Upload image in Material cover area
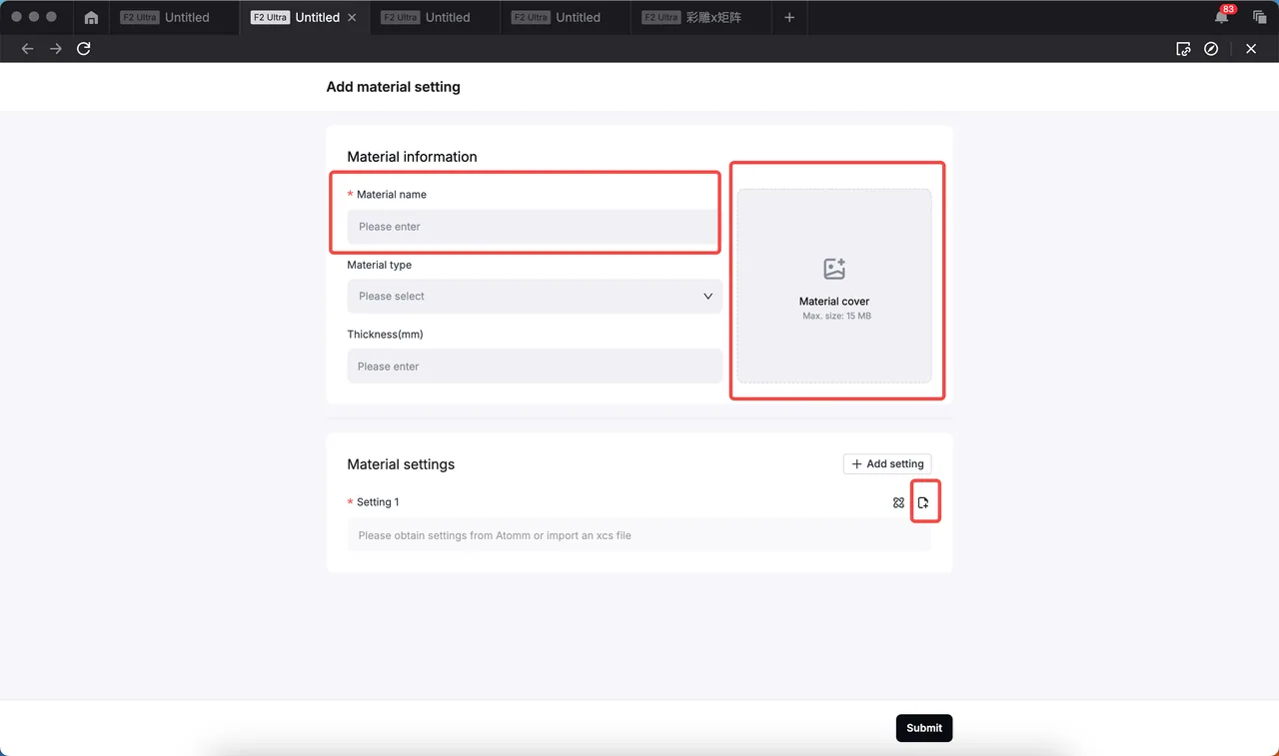Image resolution: width=1279 pixels, height=756 pixels. [834, 286]
